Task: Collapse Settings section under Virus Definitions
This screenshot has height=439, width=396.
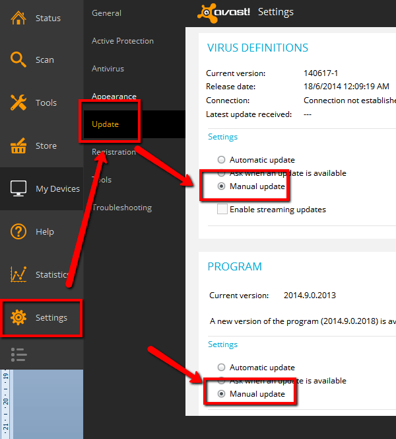Action: click(222, 137)
